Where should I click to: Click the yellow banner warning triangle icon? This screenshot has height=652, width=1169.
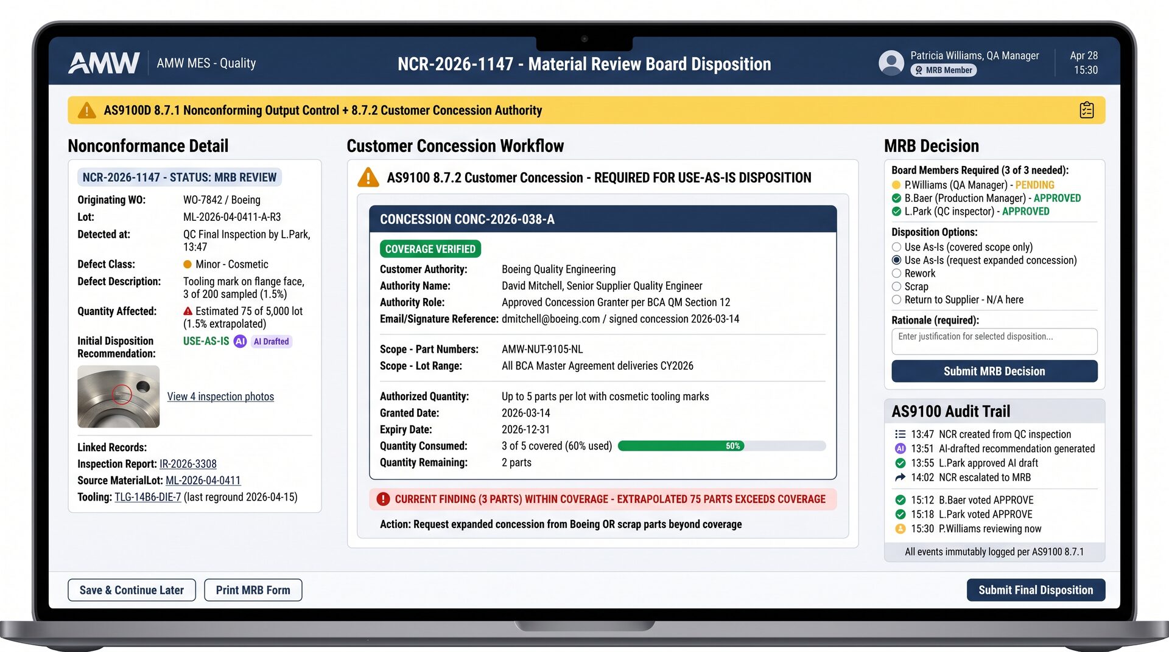pos(87,110)
